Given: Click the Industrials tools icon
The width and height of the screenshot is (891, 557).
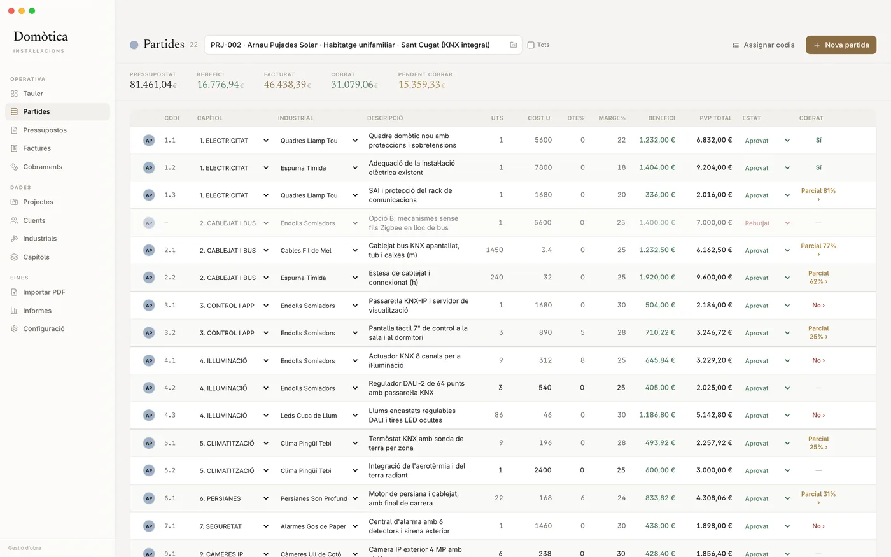Looking at the screenshot, I should click(x=14, y=239).
